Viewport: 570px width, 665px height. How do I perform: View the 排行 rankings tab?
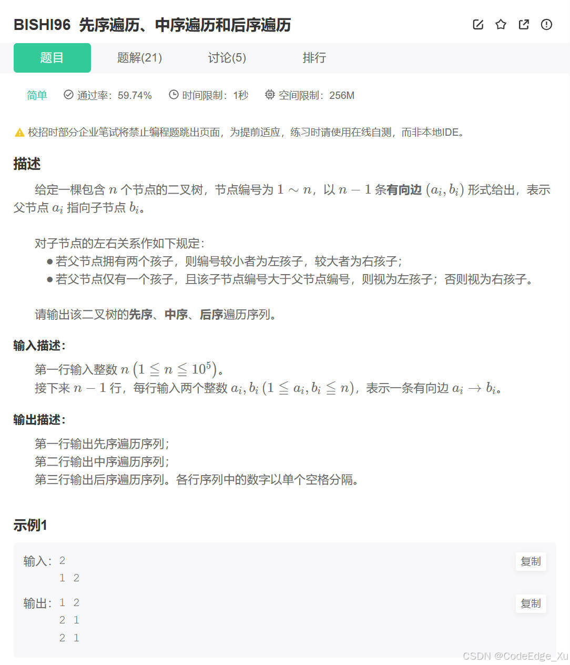click(x=314, y=58)
